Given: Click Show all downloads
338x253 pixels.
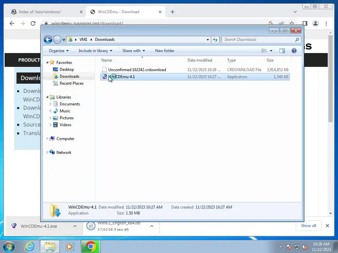Looking at the screenshot, I should coord(309,226).
